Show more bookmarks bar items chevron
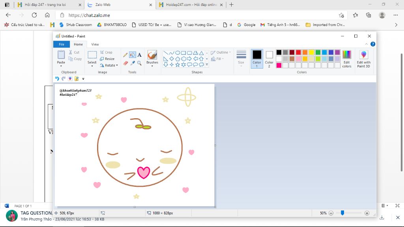 click(x=396, y=25)
